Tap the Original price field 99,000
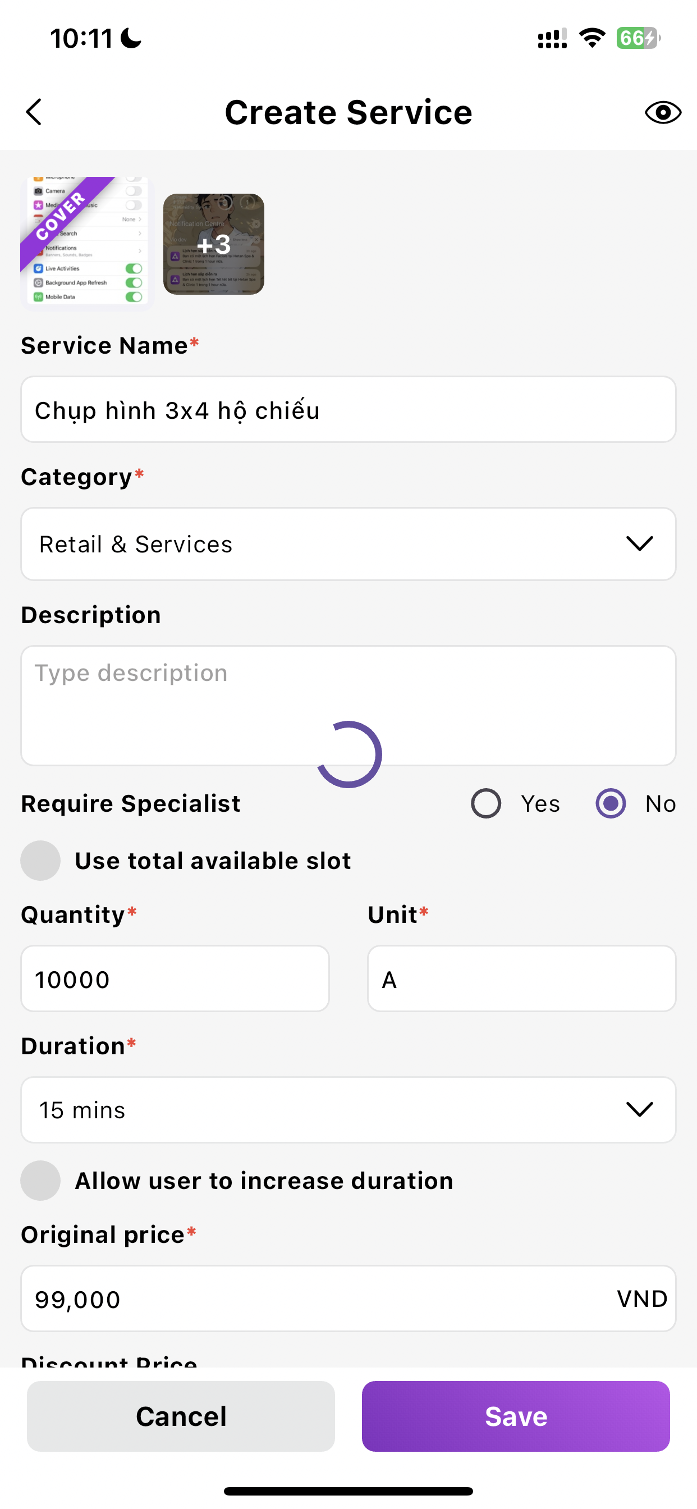 point(317,1298)
